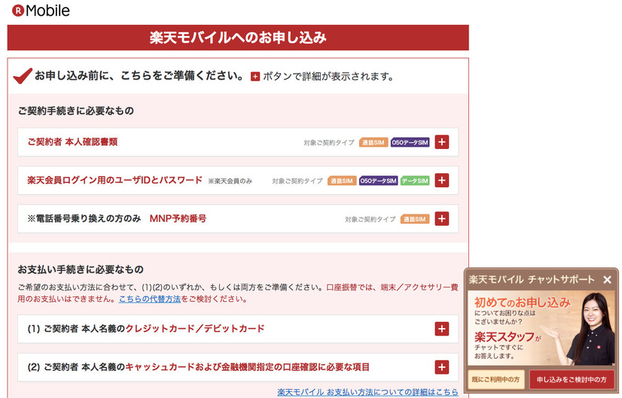
Task: Click the 申し込みをご検討中の方 chat button
Action: (572, 379)
